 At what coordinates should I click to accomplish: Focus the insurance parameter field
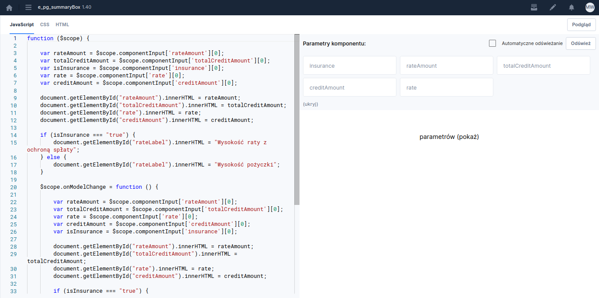[349, 66]
